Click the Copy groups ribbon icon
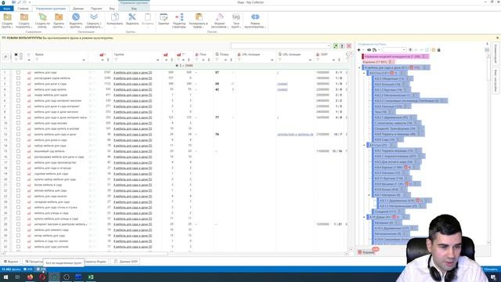The height and width of the screenshot is (282, 501). pyautogui.click(x=115, y=17)
